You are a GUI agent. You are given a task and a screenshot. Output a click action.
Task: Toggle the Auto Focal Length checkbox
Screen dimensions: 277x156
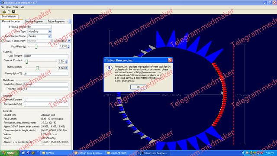click(3, 41)
